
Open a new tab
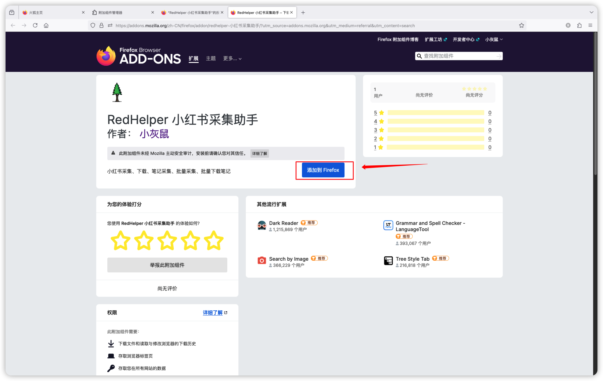[x=303, y=12]
